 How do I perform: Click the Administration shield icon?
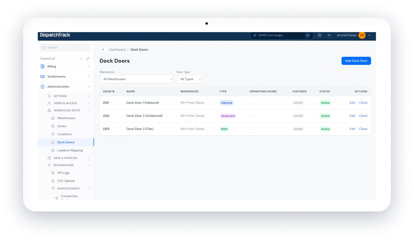pyautogui.click(x=42, y=87)
